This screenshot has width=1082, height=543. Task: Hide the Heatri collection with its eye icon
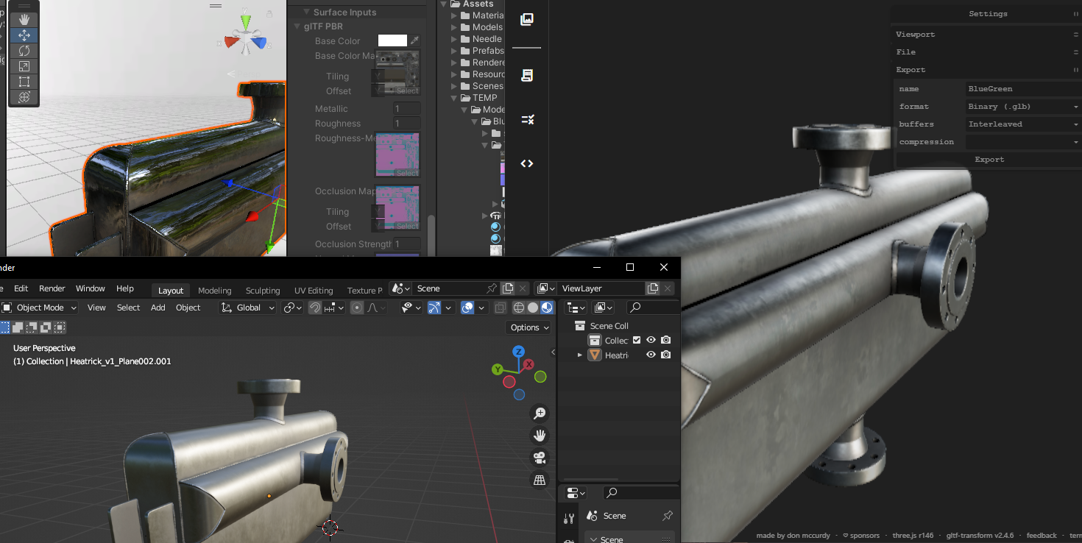tap(651, 355)
